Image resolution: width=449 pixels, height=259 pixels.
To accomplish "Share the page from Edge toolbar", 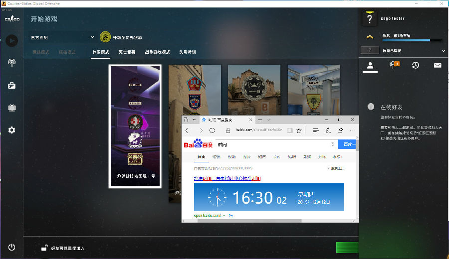I will click(340, 130).
